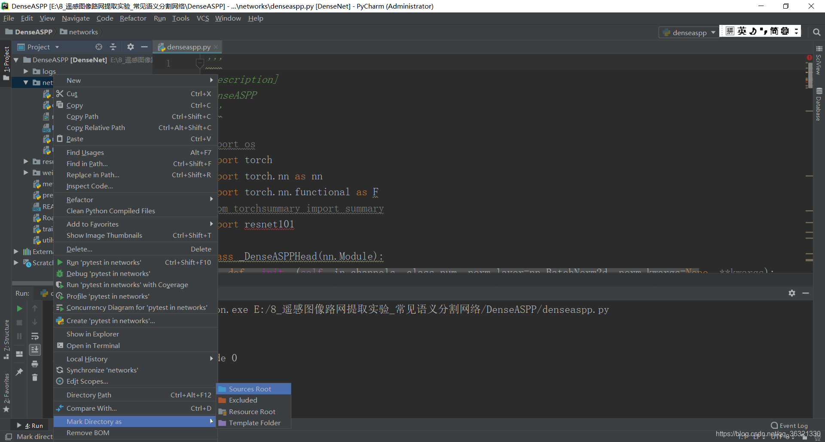Click the Pause output icon
Viewport: 825px width, 442px height.
point(19,336)
